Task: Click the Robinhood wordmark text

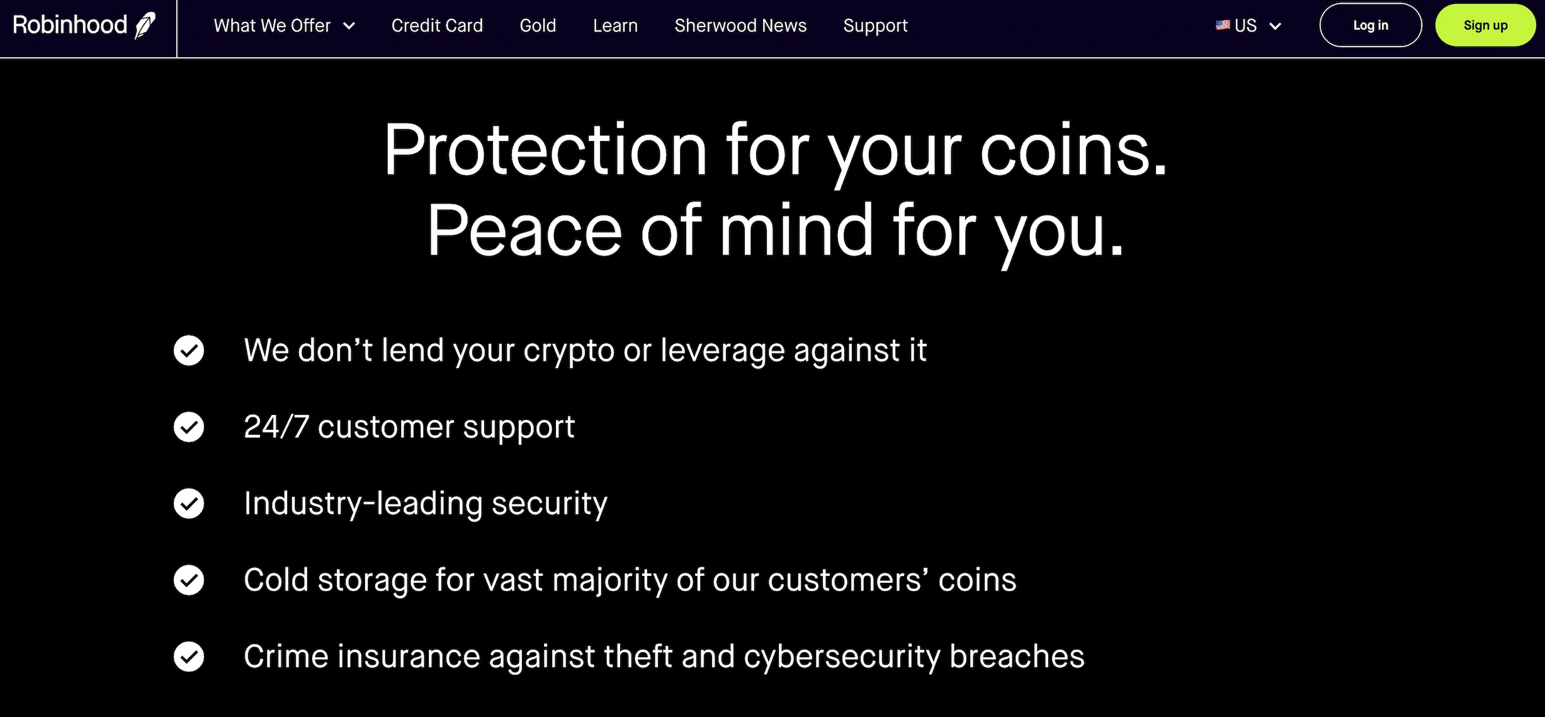Action: point(70,25)
